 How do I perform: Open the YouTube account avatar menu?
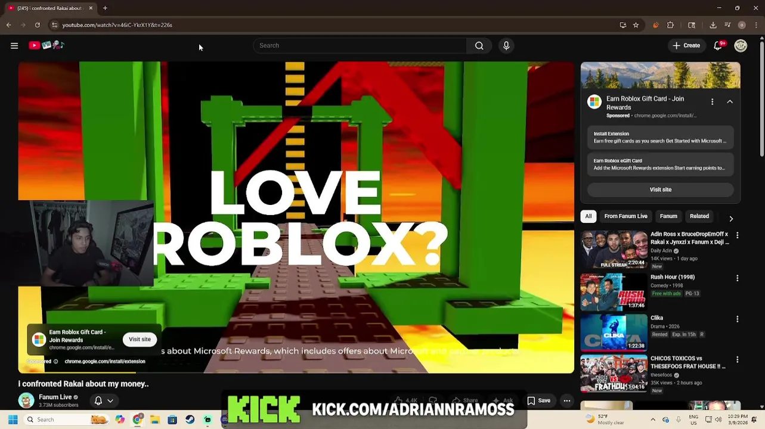click(x=741, y=45)
